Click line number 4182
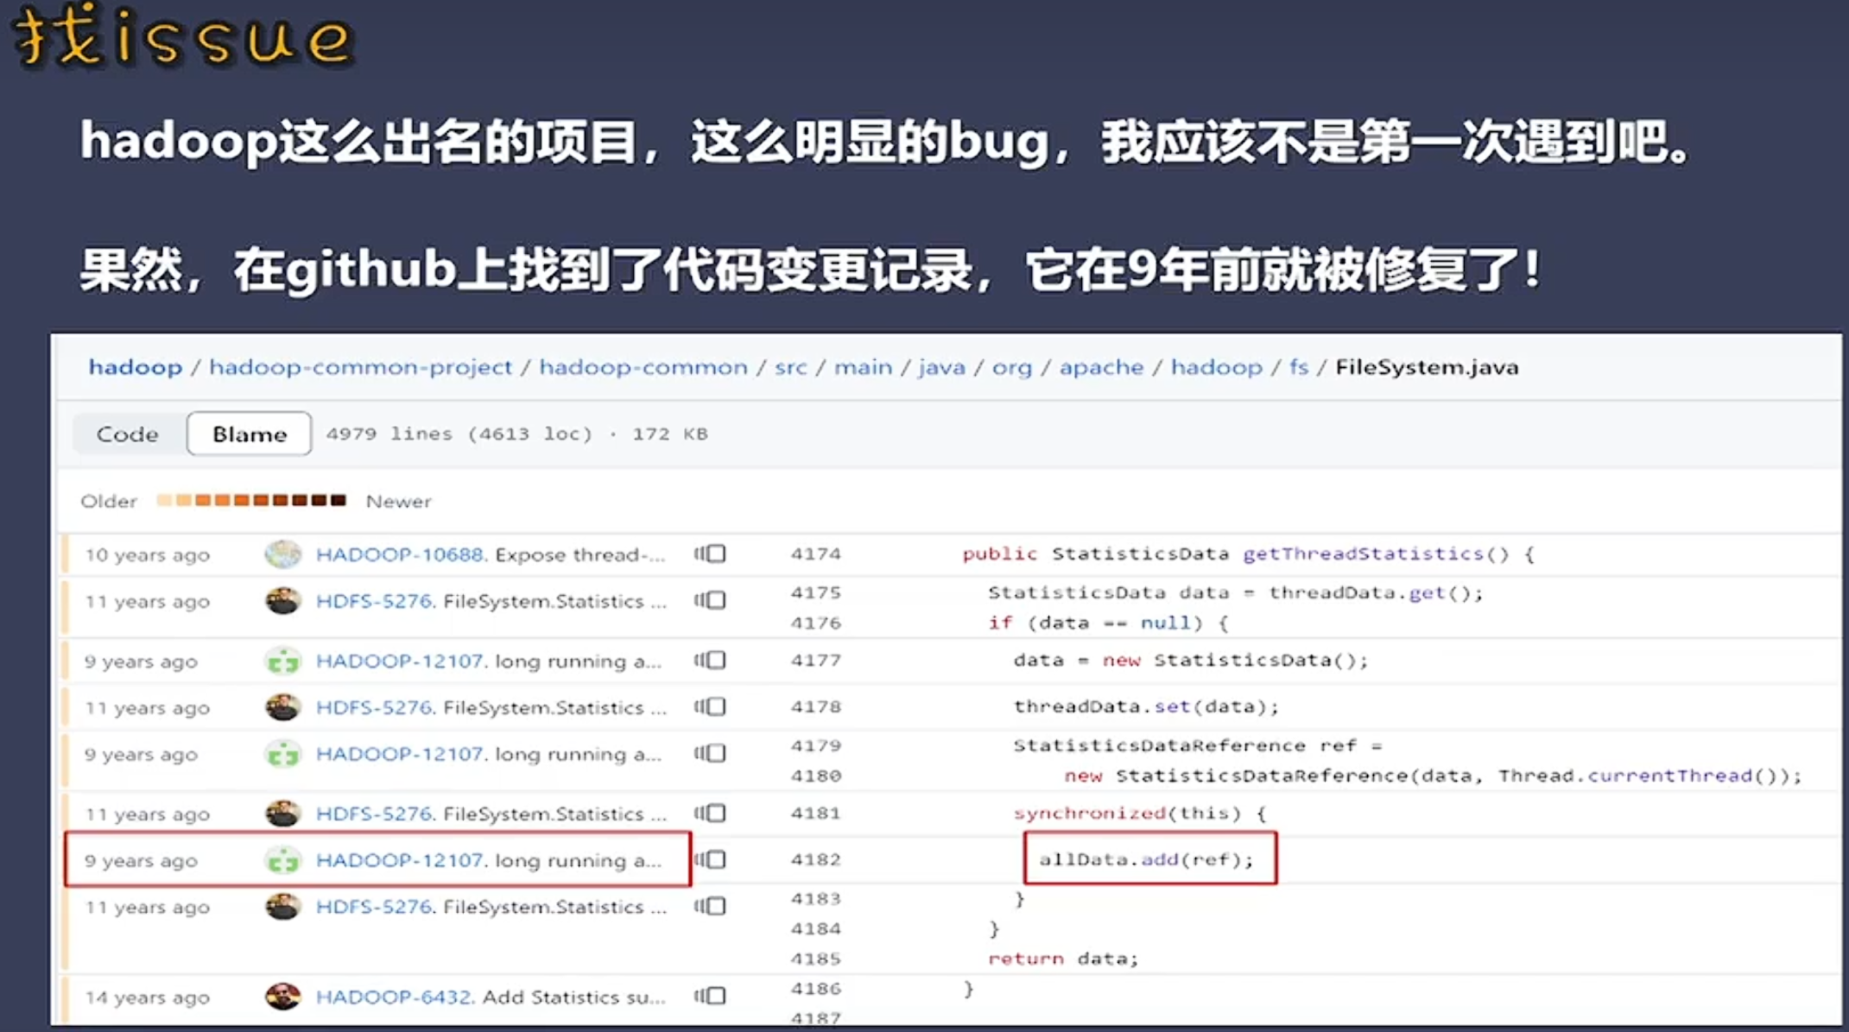1849x1032 pixels. coord(815,860)
